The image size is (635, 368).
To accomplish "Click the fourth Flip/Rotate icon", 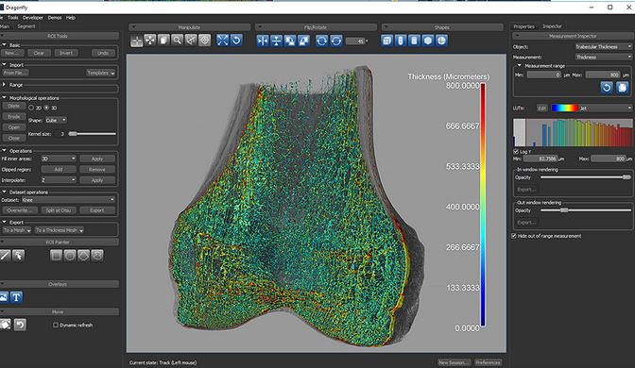I will (303, 41).
